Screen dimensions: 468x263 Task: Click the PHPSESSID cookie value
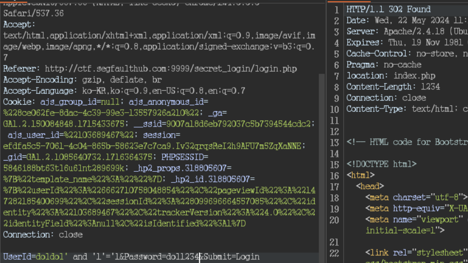[x=64, y=168]
